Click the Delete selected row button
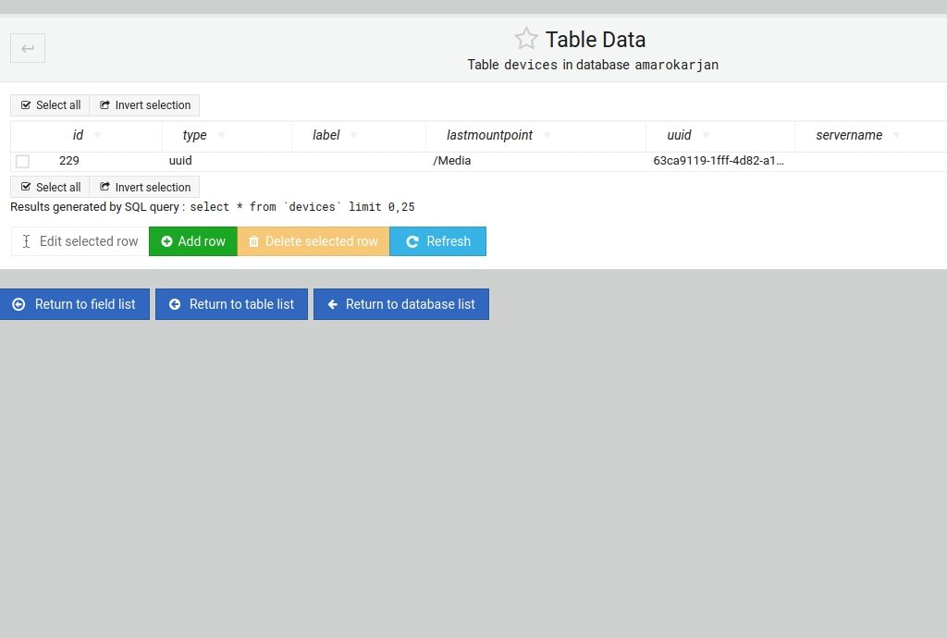 pos(313,241)
